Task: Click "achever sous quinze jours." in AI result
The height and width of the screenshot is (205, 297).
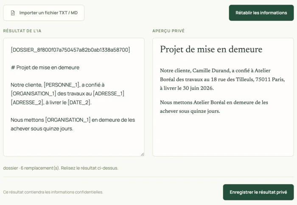Action: coord(42,129)
